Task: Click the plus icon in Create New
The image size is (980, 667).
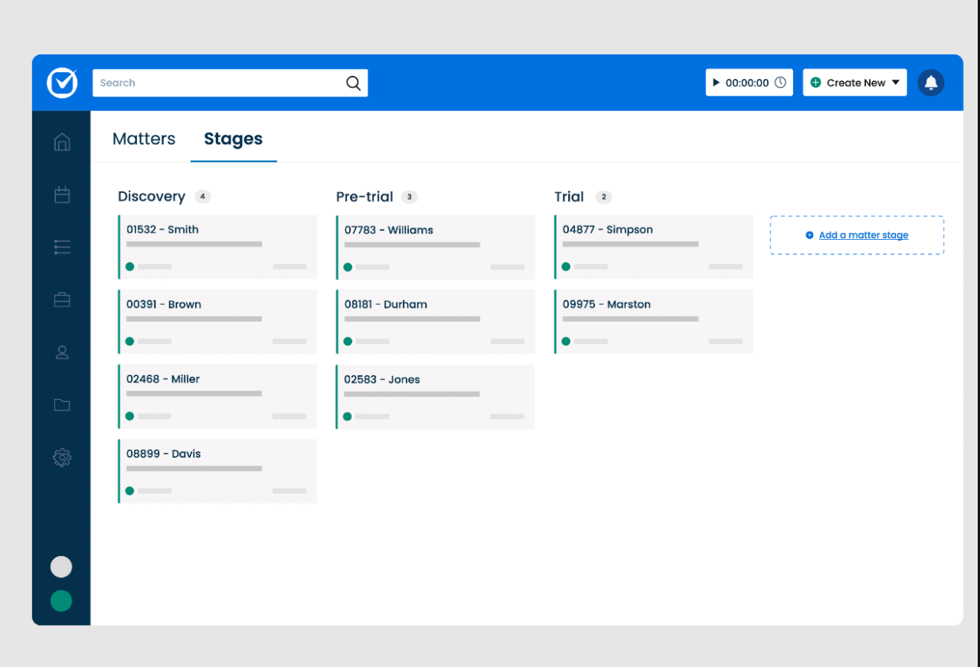Action: coord(815,83)
